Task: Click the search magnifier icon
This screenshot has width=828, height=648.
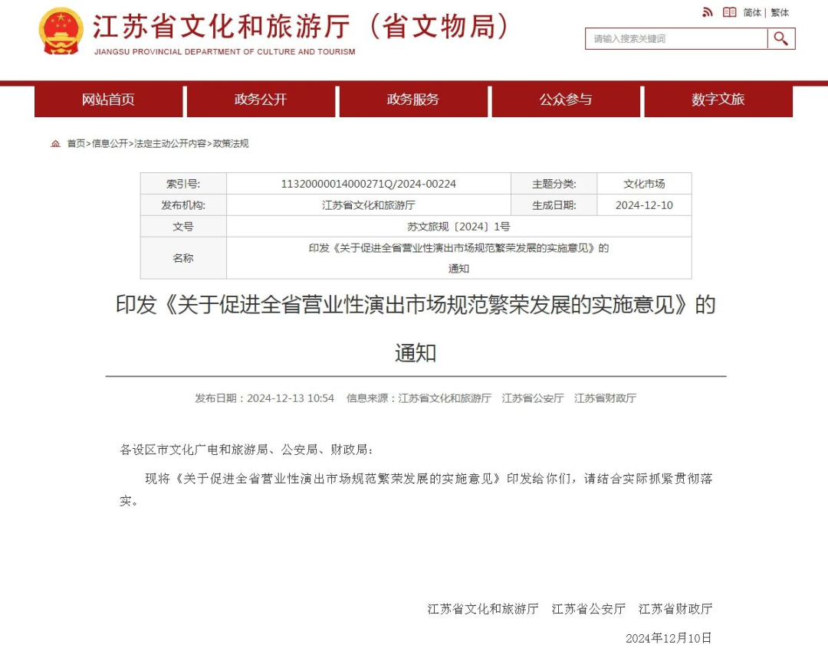Action: 780,38
